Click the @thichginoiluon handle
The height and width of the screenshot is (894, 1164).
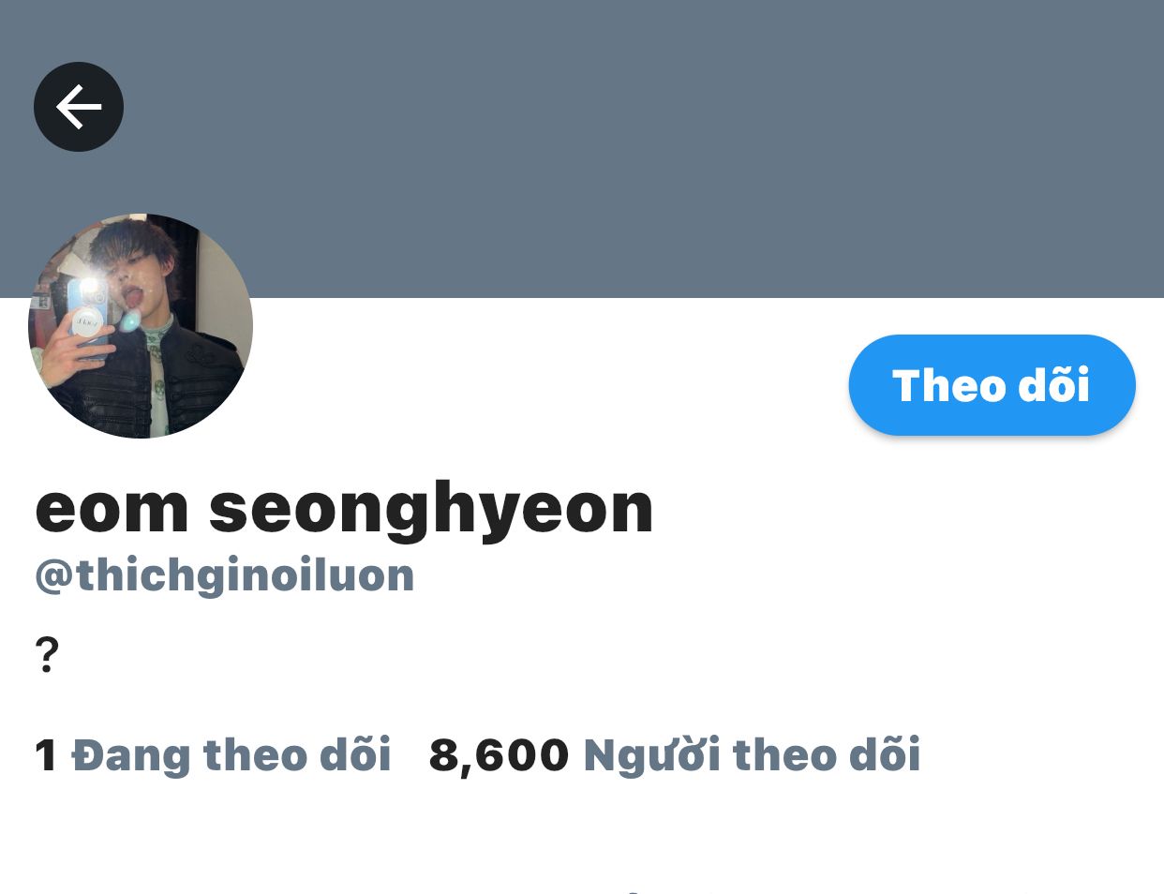coord(225,575)
